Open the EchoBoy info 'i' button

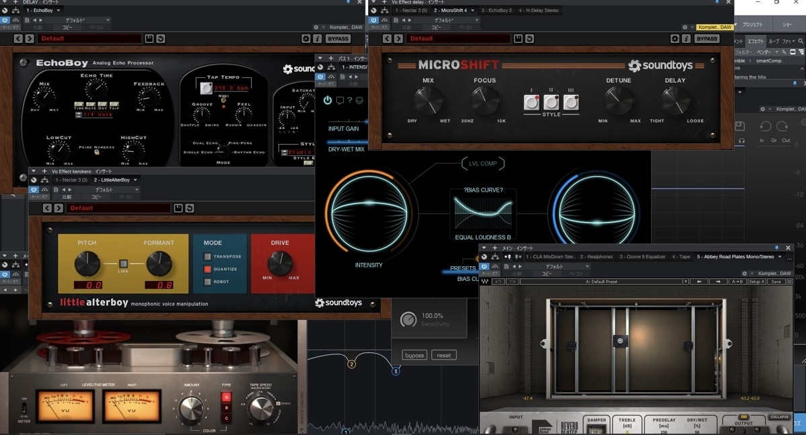click(x=317, y=38)
